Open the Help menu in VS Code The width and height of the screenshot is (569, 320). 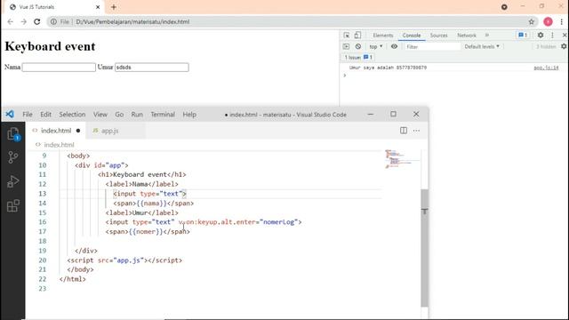tap(189, 115)
